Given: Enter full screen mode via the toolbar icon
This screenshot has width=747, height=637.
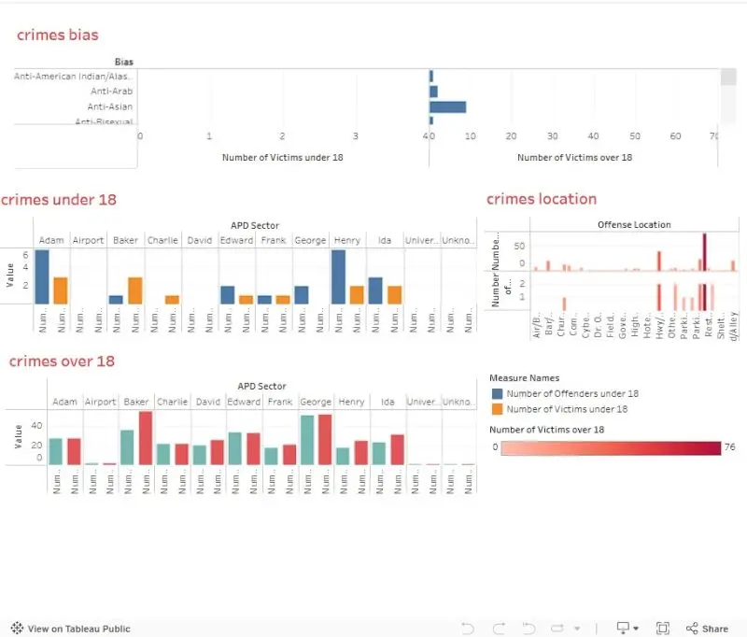Looking at the screenshot, I should tap(663, 628).
